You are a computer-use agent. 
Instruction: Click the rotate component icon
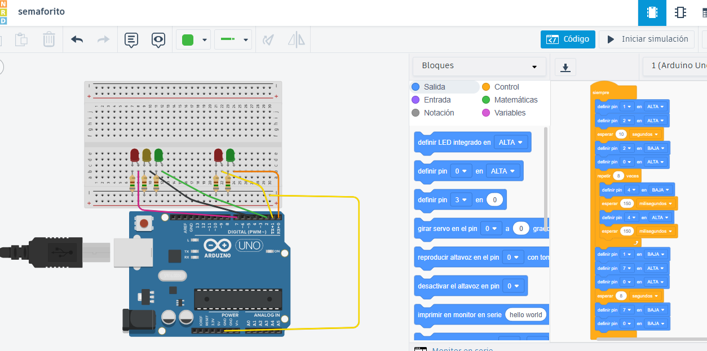pyautogui.click(x=269, y=40)
